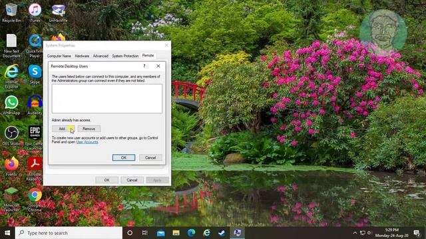
Task: Open the Acrobat Reader DC icon
Action: coord(35,169)
